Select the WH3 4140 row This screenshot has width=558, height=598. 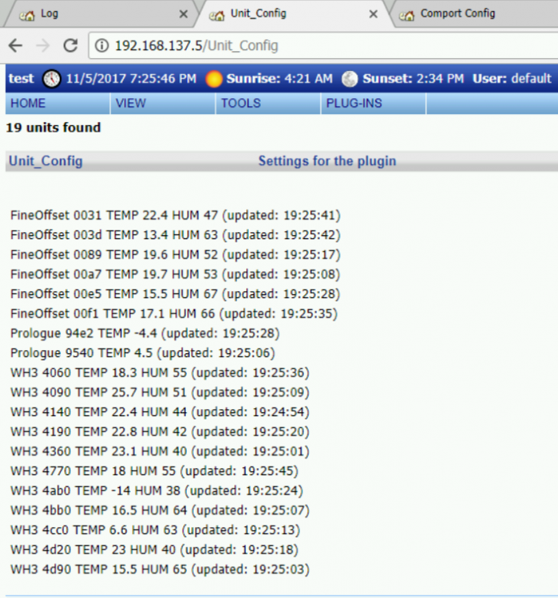point(159,412)
